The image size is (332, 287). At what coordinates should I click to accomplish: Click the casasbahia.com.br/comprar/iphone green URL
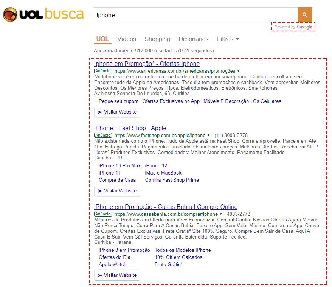pyautogui.click(x=166, y=214)
